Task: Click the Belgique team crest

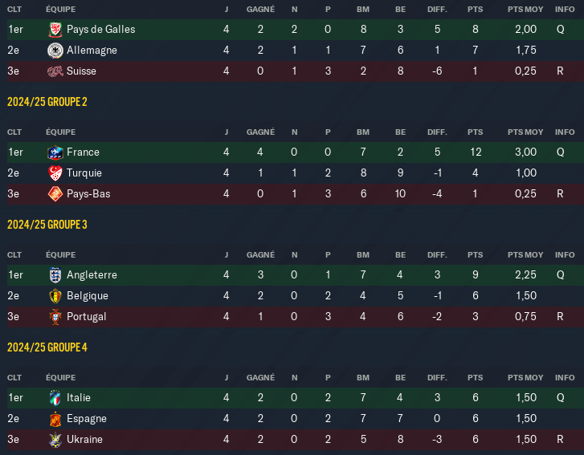Action: pos(55,296)
